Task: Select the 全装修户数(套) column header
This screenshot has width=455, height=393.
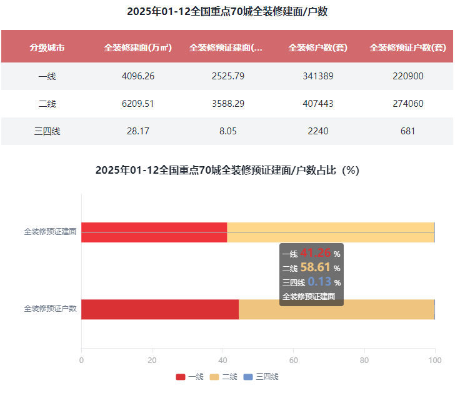Action: point(317,47)
